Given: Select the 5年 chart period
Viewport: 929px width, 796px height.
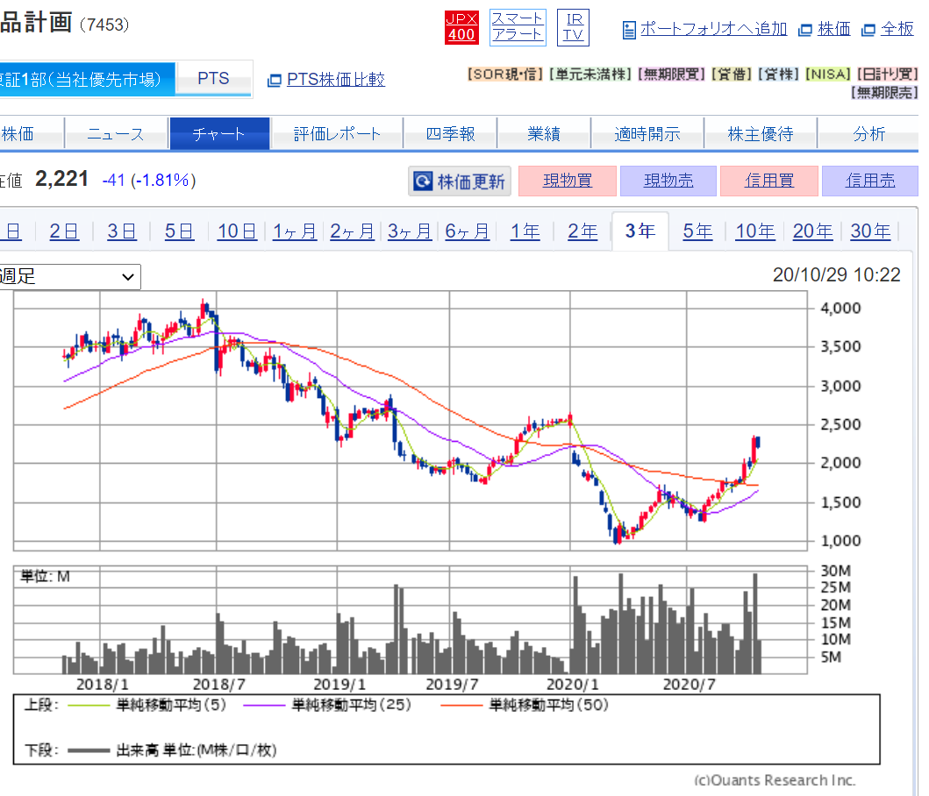Looking at the screenshot, I should click(x=697, y=231).
